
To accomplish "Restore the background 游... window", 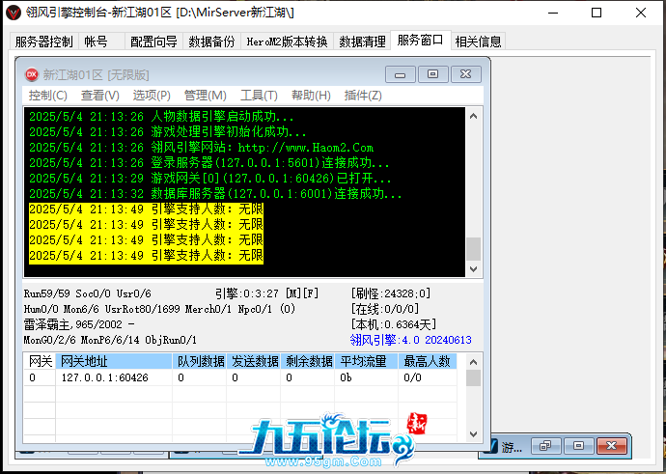I will click(545, 446).
